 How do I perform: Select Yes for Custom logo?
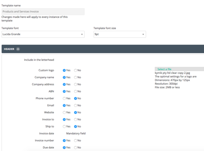[x=64, y=71]
